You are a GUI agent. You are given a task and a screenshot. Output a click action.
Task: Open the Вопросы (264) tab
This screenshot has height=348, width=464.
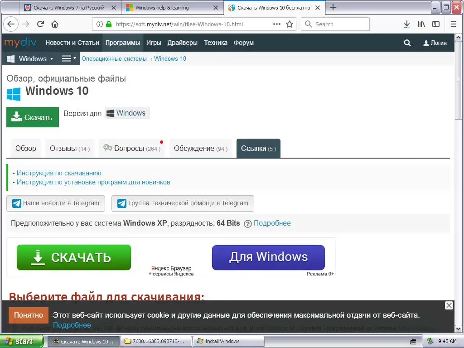(132, 148)
